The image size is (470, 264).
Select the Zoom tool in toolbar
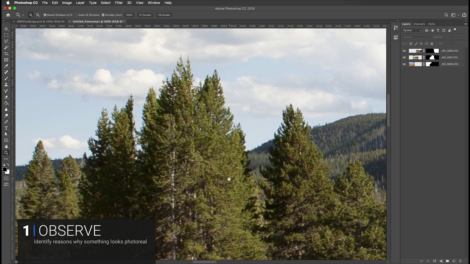pyautogui.click(x=6, y=153)
